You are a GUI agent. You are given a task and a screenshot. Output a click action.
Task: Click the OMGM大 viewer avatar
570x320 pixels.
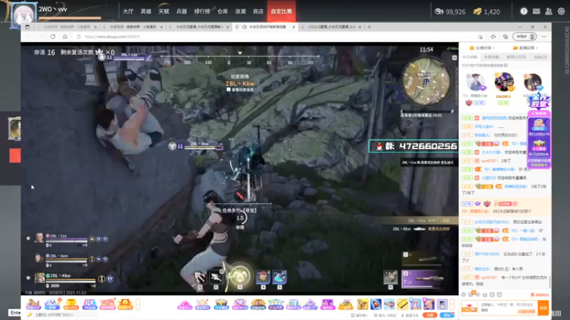coord(504,82)
